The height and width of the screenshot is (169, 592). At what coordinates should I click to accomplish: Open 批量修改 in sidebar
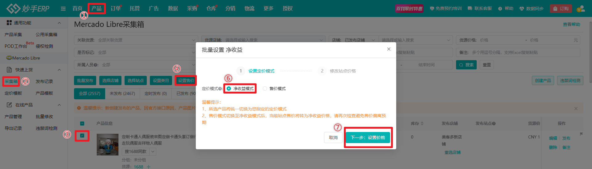click(x=44, y=117)
